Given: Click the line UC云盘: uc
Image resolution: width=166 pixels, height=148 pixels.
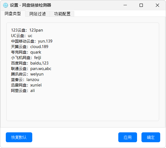Looking at the screenshot, I should coord(22,36).
